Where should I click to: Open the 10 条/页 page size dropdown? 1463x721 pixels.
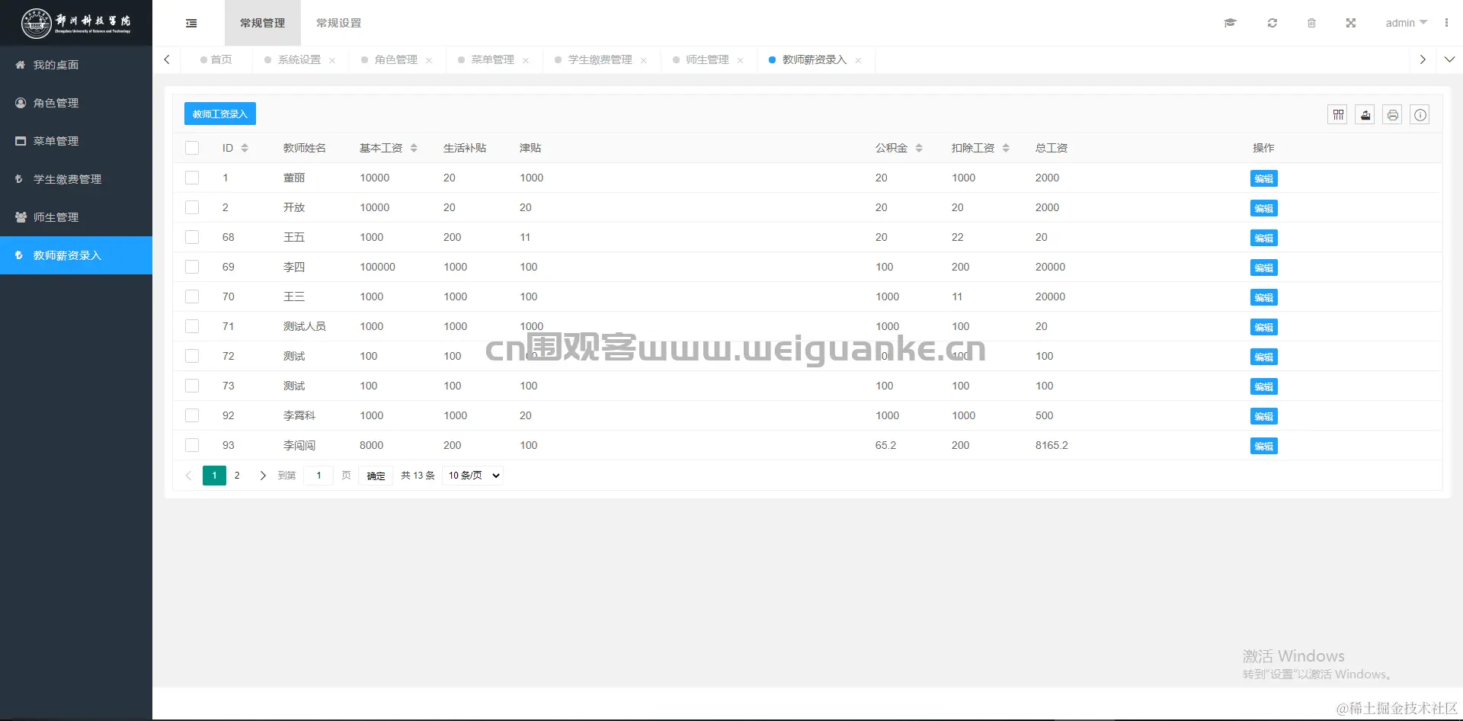pos(473,476)
